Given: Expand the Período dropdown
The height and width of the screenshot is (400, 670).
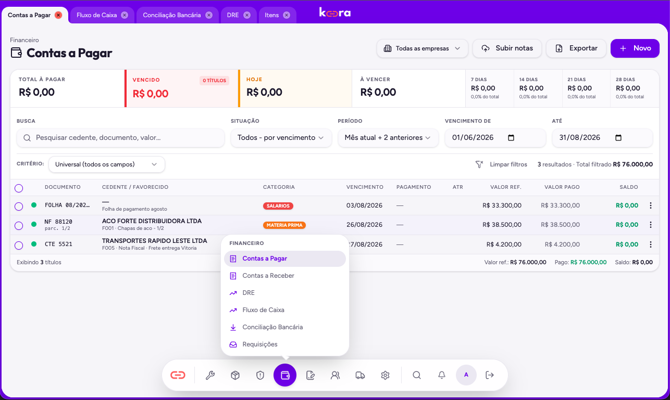Looking at the screenshot, I should 388,138.
